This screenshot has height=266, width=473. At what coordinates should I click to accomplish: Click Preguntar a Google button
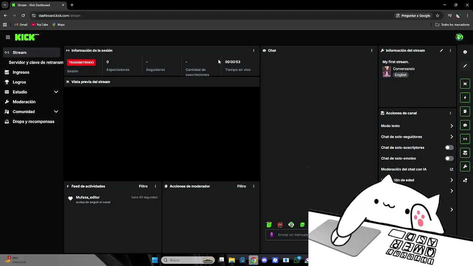coord(413,16)
